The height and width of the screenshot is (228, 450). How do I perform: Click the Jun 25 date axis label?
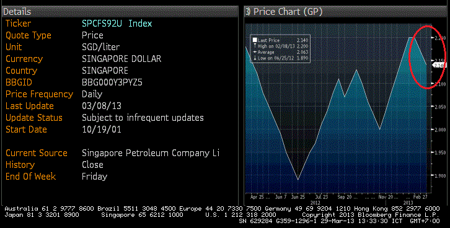(298, 197)
